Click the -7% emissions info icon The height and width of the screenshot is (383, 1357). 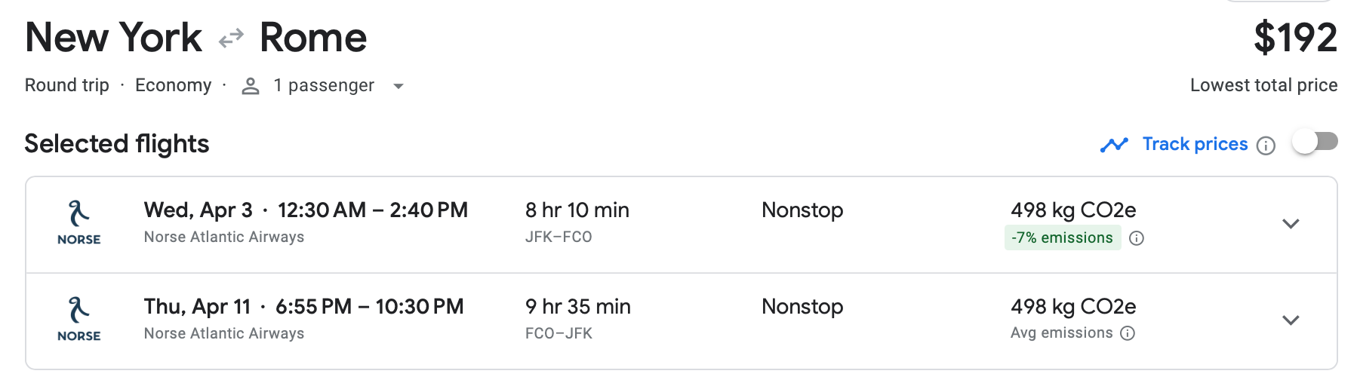(1137, 238)
